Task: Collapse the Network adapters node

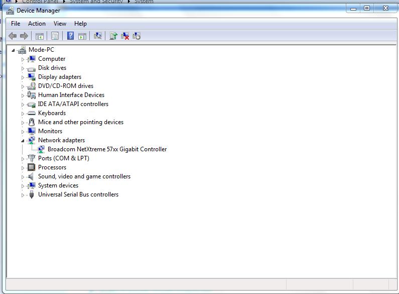Action: [x=23, y=141]
